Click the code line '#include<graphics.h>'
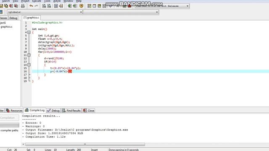This screenshot has width=269, height=151. [x=47, y=23]
